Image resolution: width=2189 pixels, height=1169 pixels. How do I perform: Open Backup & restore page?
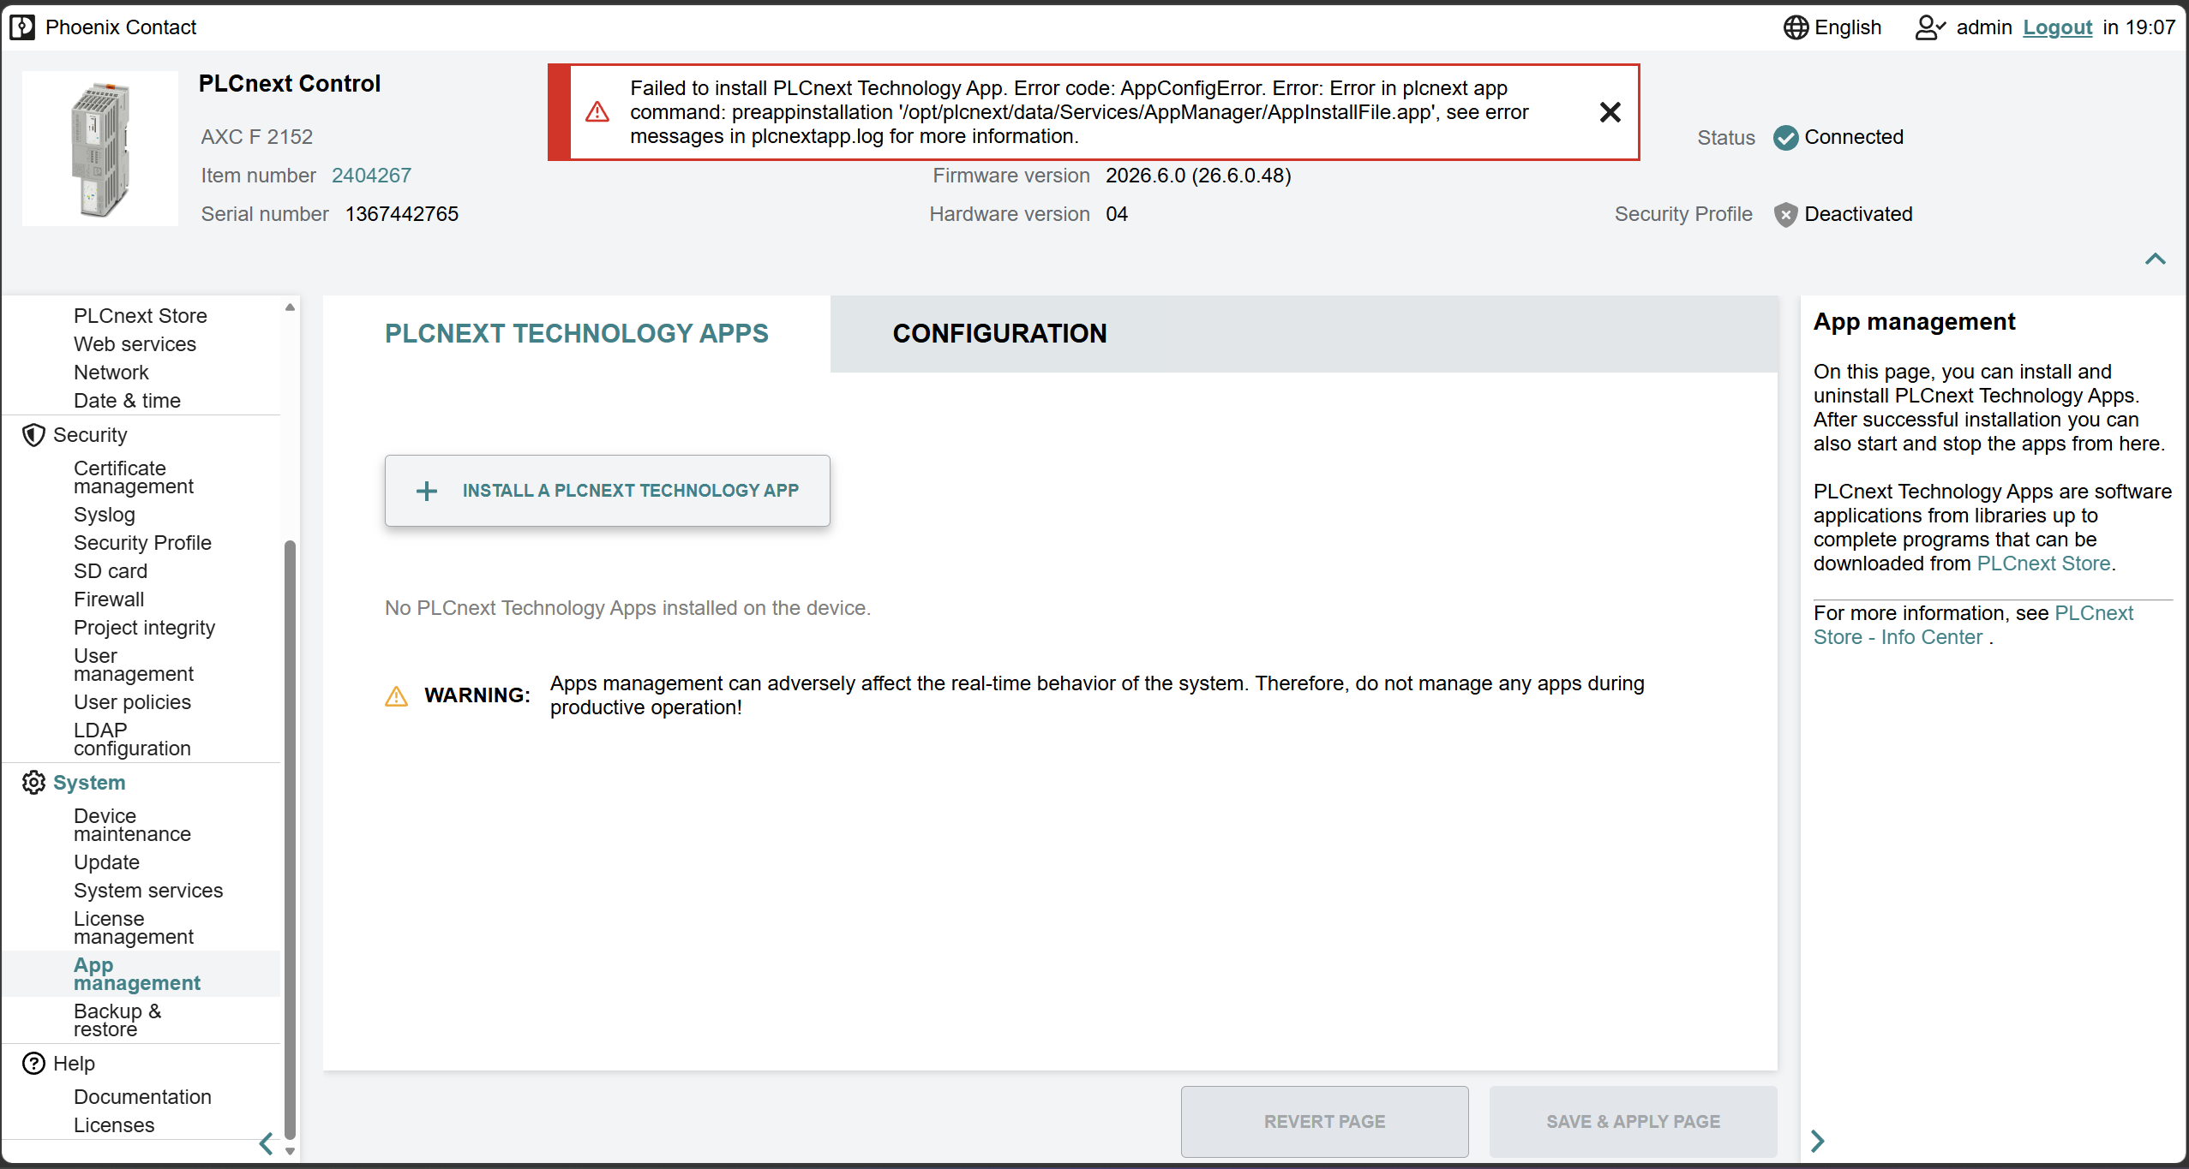(117, 1020)
